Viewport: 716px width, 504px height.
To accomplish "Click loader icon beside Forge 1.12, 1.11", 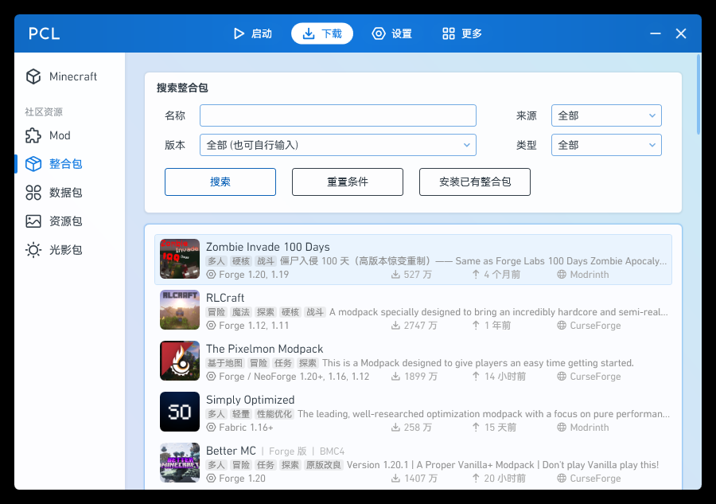I will [x=211, y=326].
